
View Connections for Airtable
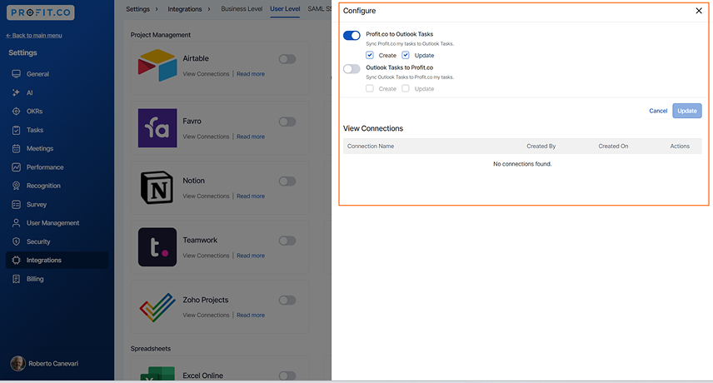point(206,74)
